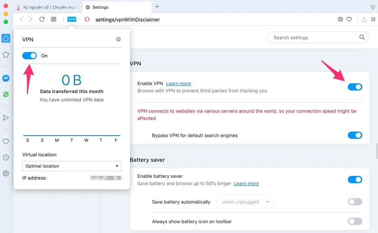Open Speed Dial grid icon
This screenshot has height=233, width=378.
[x=54, y=19]
